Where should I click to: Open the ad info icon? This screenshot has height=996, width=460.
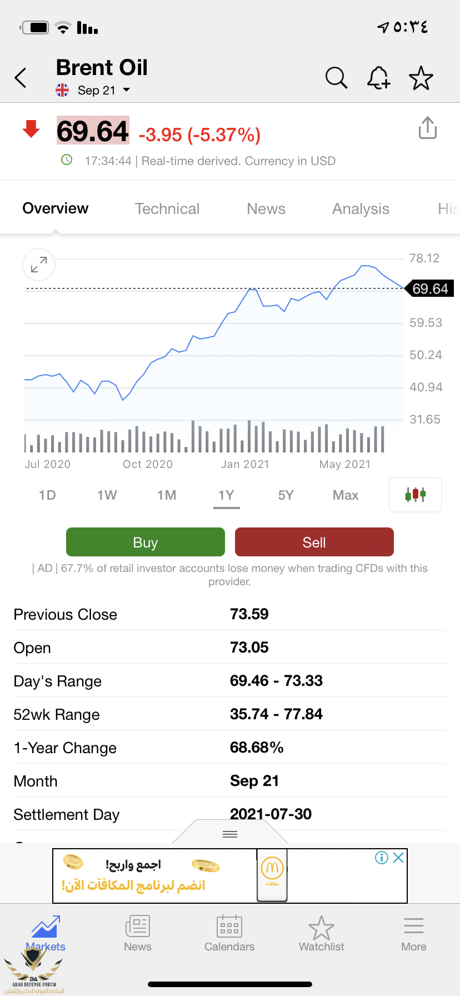tap(382, 858)
